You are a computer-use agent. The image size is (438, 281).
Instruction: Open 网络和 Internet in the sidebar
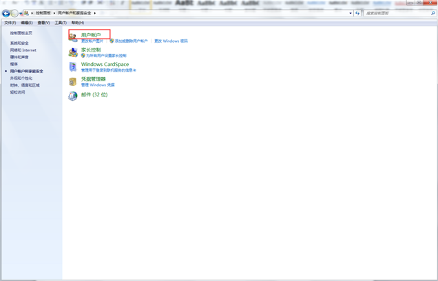(x=23, y=50)
